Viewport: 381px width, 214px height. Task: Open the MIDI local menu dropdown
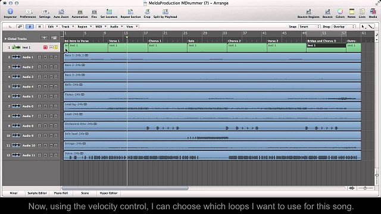tap(101, 27)
